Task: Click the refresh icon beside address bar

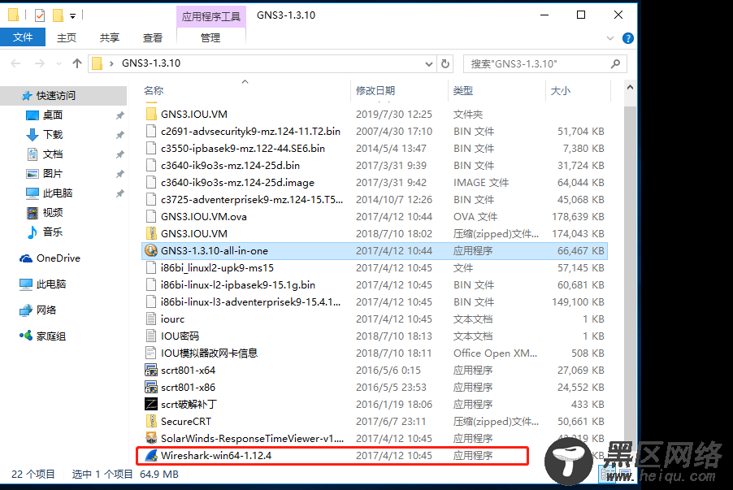Action: [445, 63]
